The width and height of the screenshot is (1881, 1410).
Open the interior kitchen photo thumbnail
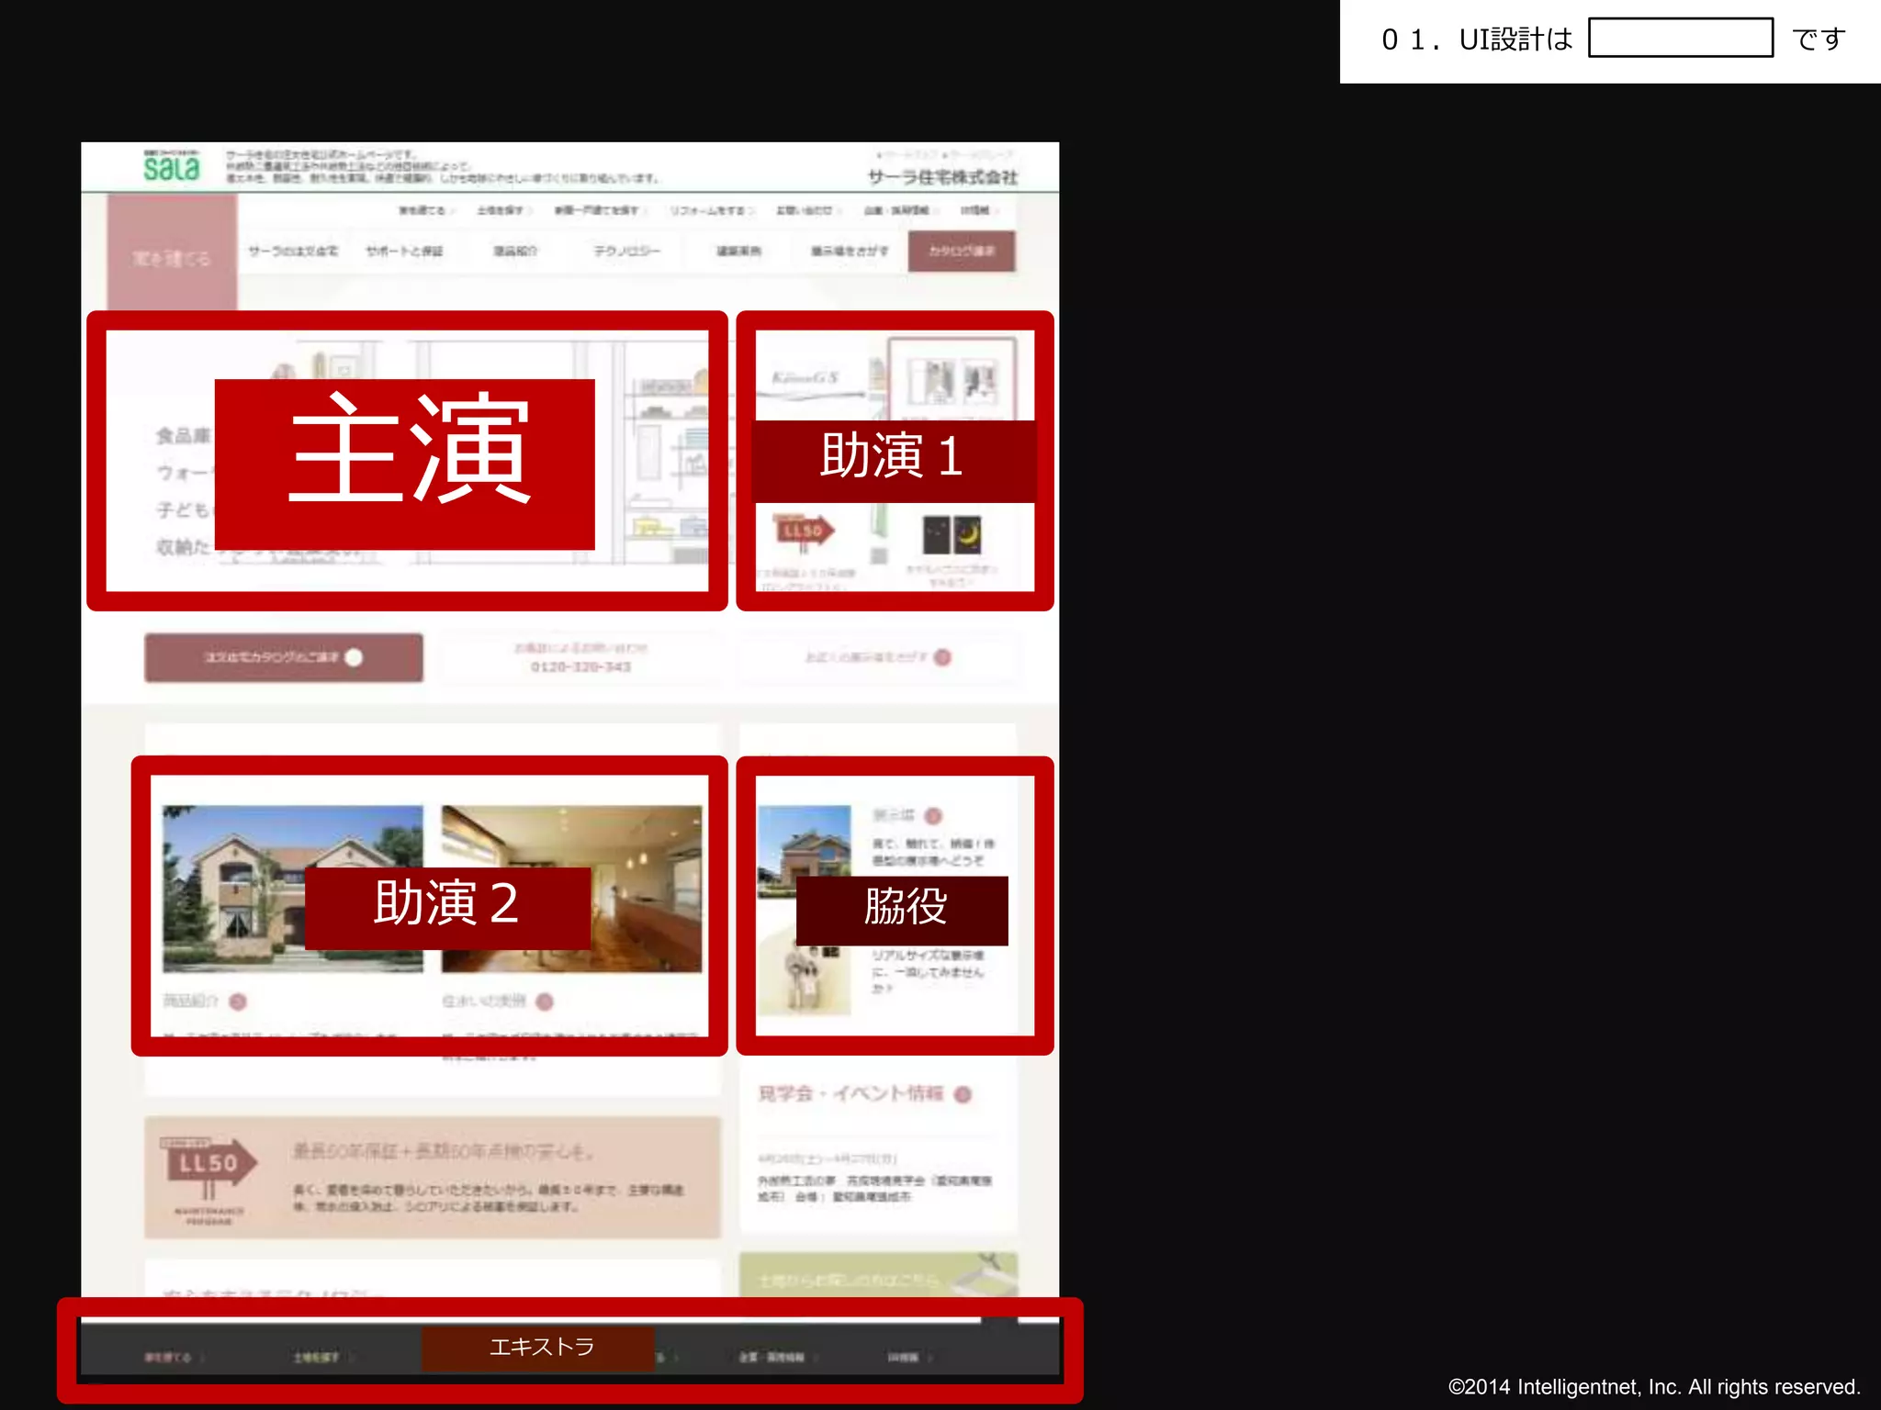571,888
